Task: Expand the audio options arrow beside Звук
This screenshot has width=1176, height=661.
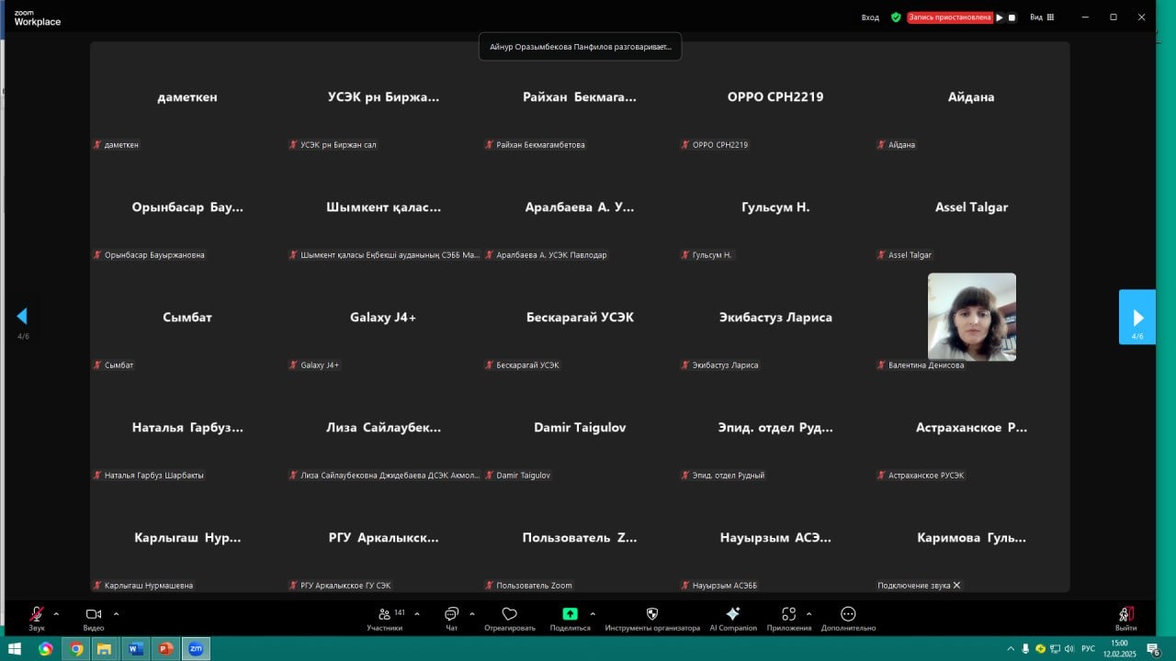Action: coord(56,613)
